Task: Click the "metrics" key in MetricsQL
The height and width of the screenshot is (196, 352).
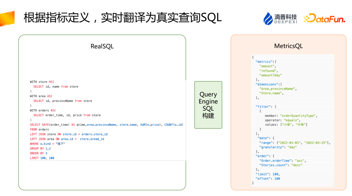Action: (264, 62)
